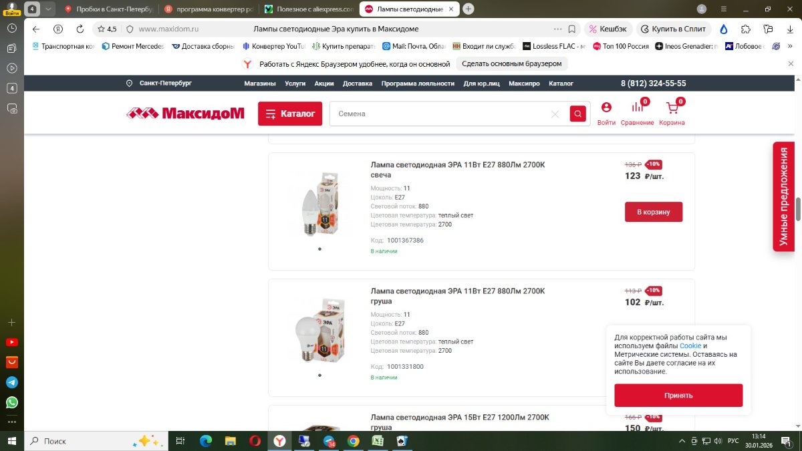Clear the search field with the X

(x=555, y=114)
